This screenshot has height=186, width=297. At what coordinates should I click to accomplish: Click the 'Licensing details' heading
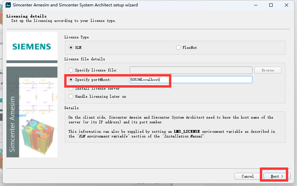[x=26, y=16]
